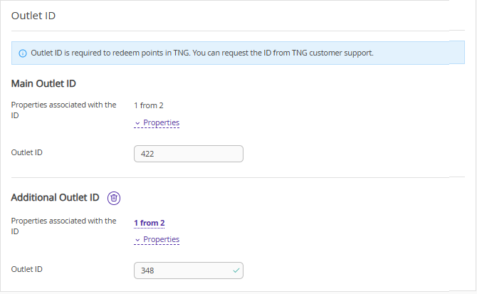Image resolution: width=477 pixels, height=294 pixels.
Task: Focus the Outlet ID field containing 348
Action: pos(182,271)
